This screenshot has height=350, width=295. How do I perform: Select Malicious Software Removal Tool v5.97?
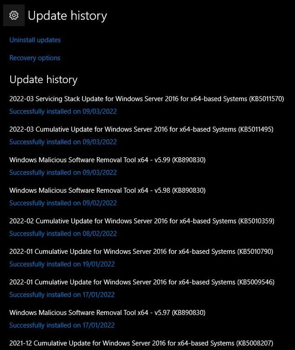pyautogui.click(x=107, y=313)
